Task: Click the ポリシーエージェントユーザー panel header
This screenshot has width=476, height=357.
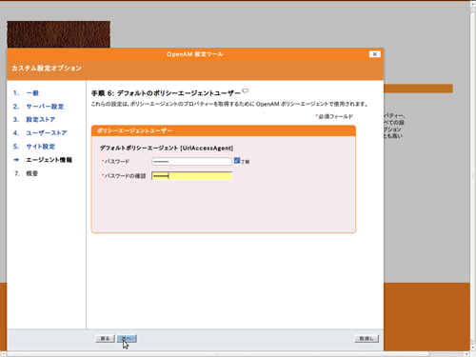Action: [x=224, y=130]
